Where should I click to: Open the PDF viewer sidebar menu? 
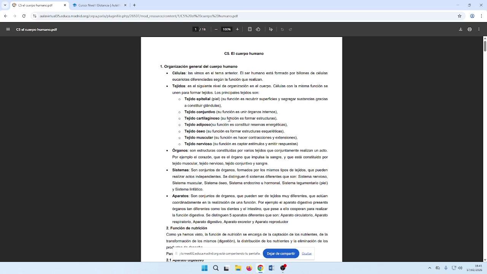click(x=8, y=29)
